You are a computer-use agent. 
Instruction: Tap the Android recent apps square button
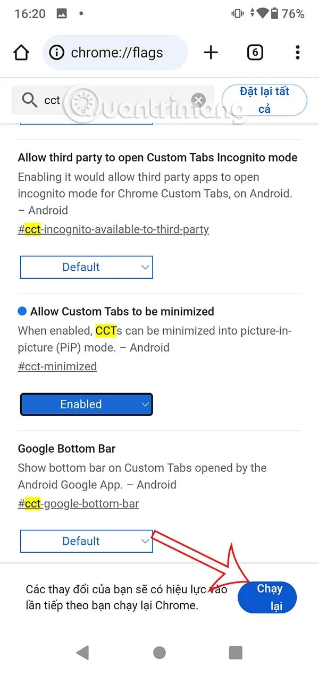coord(235,652)
